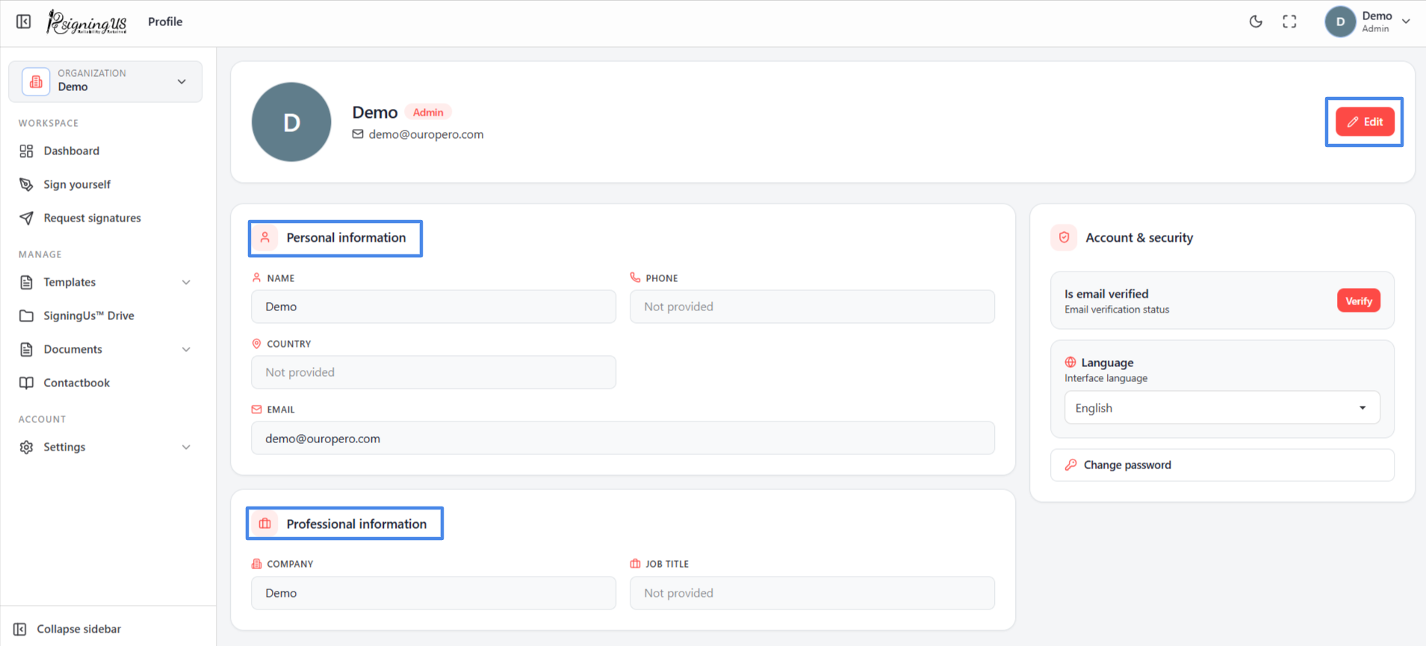This screenshot has height=646, width=1426.
Task: Click the Email input field
Action: [623, 438]
